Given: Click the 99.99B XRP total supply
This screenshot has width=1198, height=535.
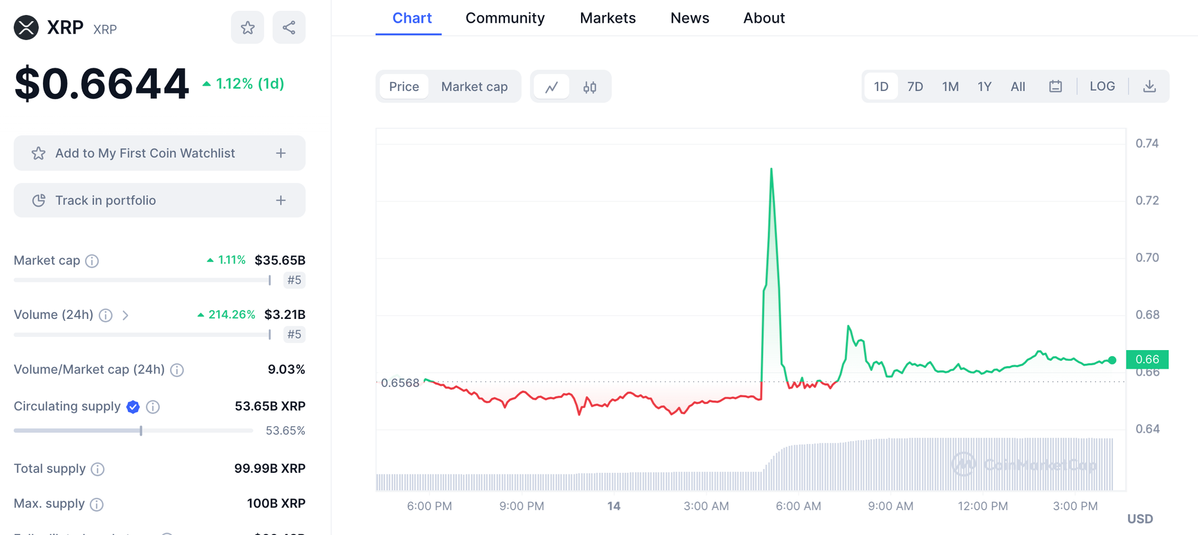Looking at the screenshot, I should 270,469.
